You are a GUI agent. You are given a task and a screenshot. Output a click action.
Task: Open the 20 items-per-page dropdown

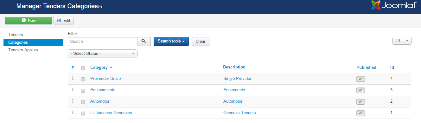(402, 41)
